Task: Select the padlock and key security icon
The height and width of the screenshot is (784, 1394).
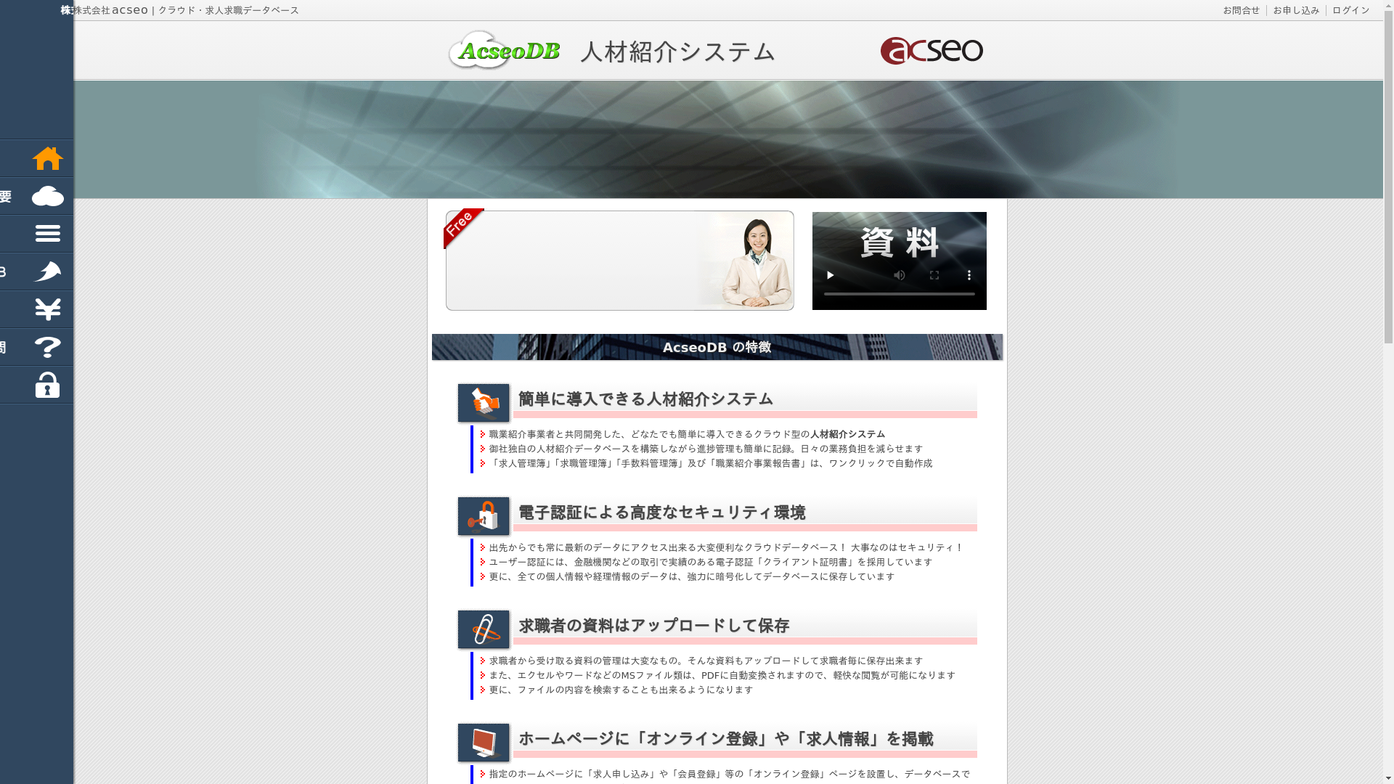Action: 484,516
